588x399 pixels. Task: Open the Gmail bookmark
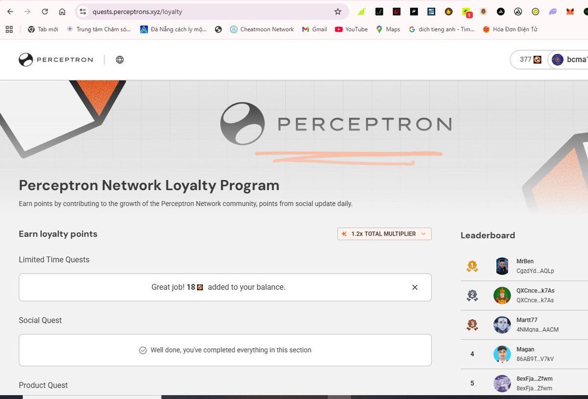(314, 29)
